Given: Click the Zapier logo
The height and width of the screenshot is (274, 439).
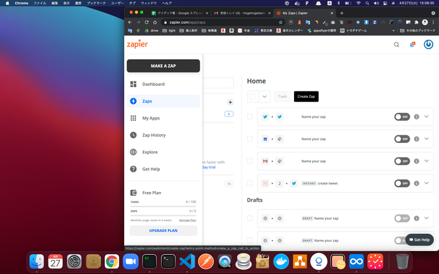Looking at the screenshot, I should (137, 44).
